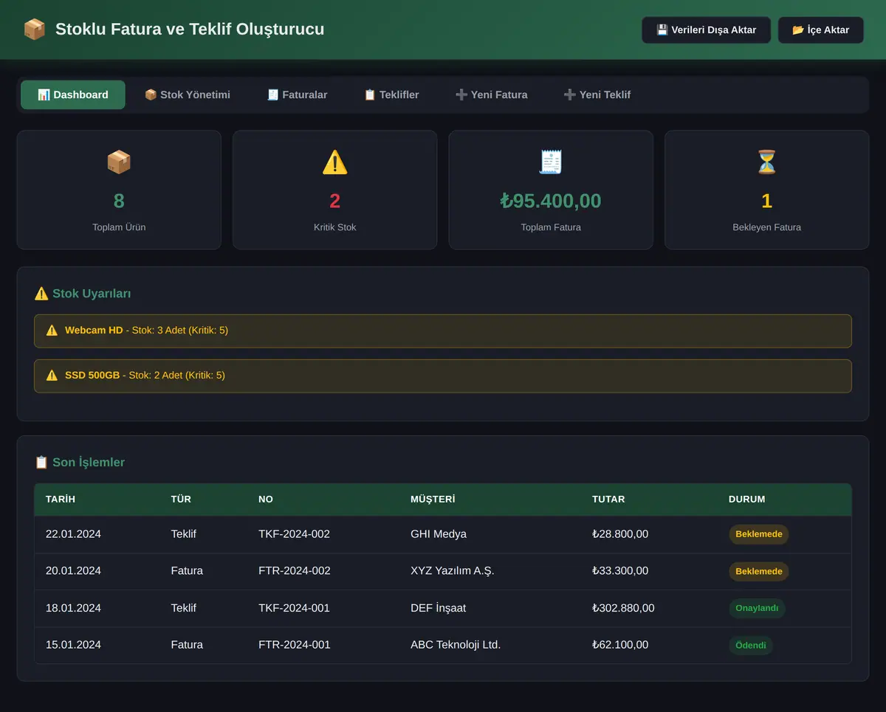Click the warning icon in Stok Uyarıları heading
Screen dimensions: 886x712
[41, 294]
